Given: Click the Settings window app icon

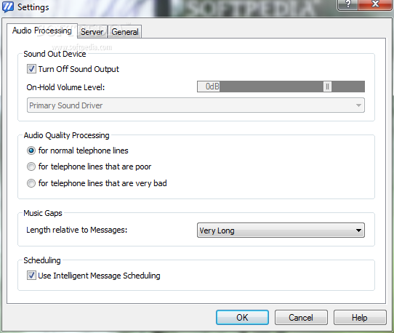Looking at the screenshot, I should [x=8, y=7].
